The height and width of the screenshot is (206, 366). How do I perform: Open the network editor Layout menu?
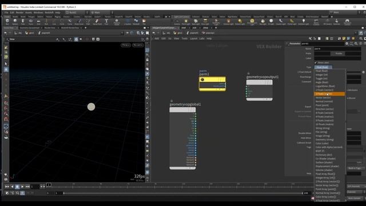click(193, 38)
